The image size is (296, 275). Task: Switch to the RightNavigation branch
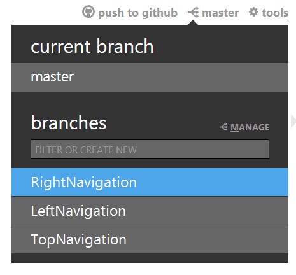tap(150, 182)
